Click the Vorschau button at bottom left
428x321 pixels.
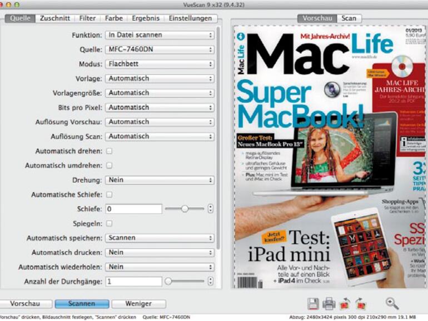tap(25, 304)
